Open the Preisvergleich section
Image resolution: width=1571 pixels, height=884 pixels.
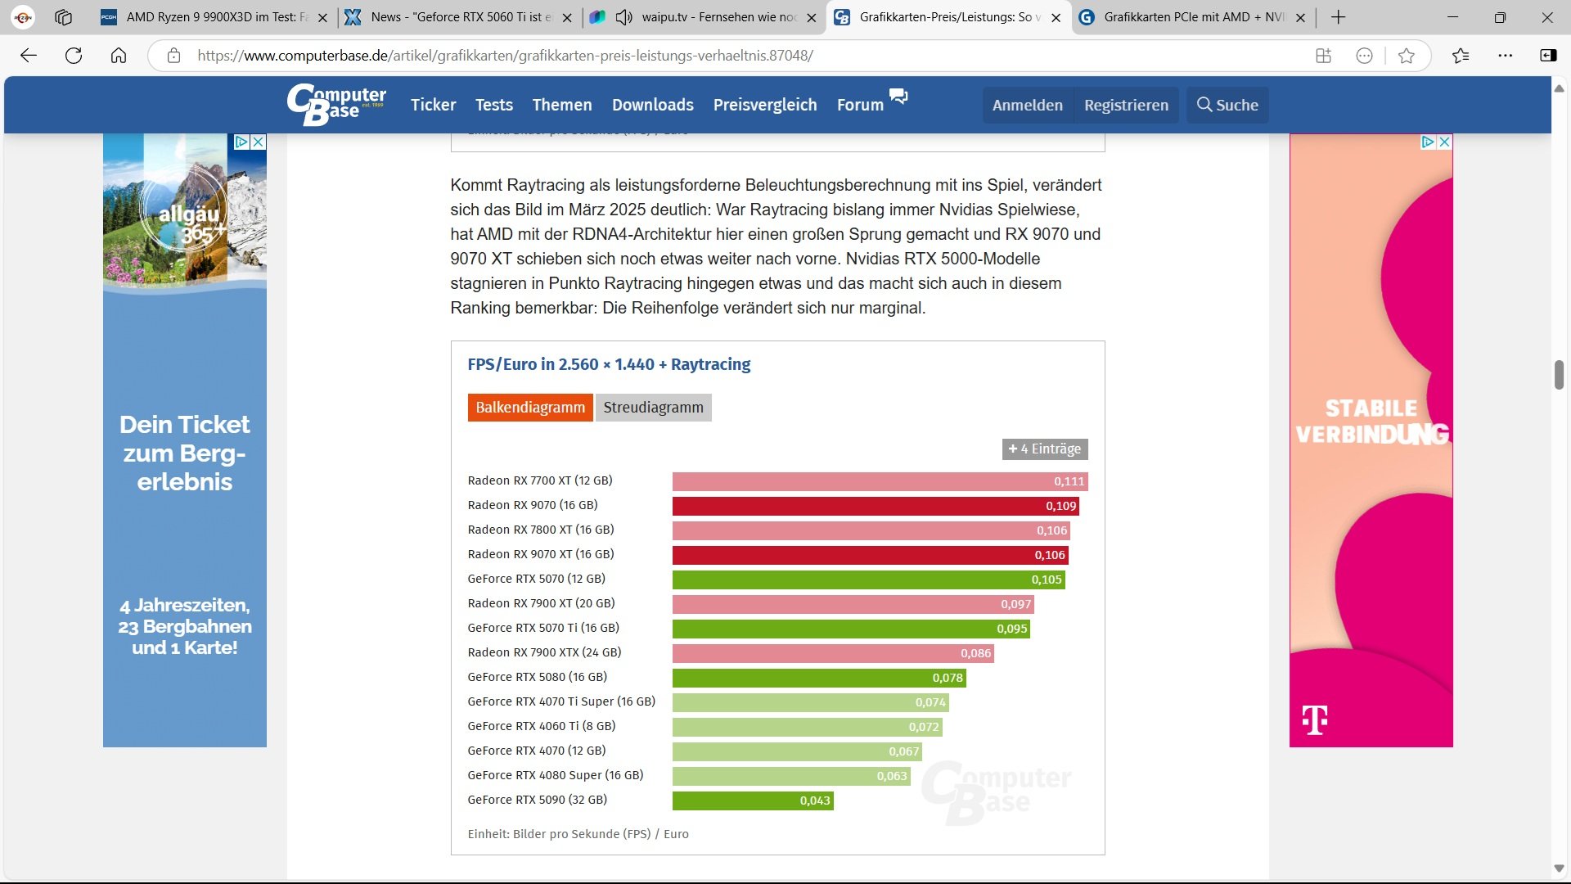pyautogui.click(x=765, y=105)
